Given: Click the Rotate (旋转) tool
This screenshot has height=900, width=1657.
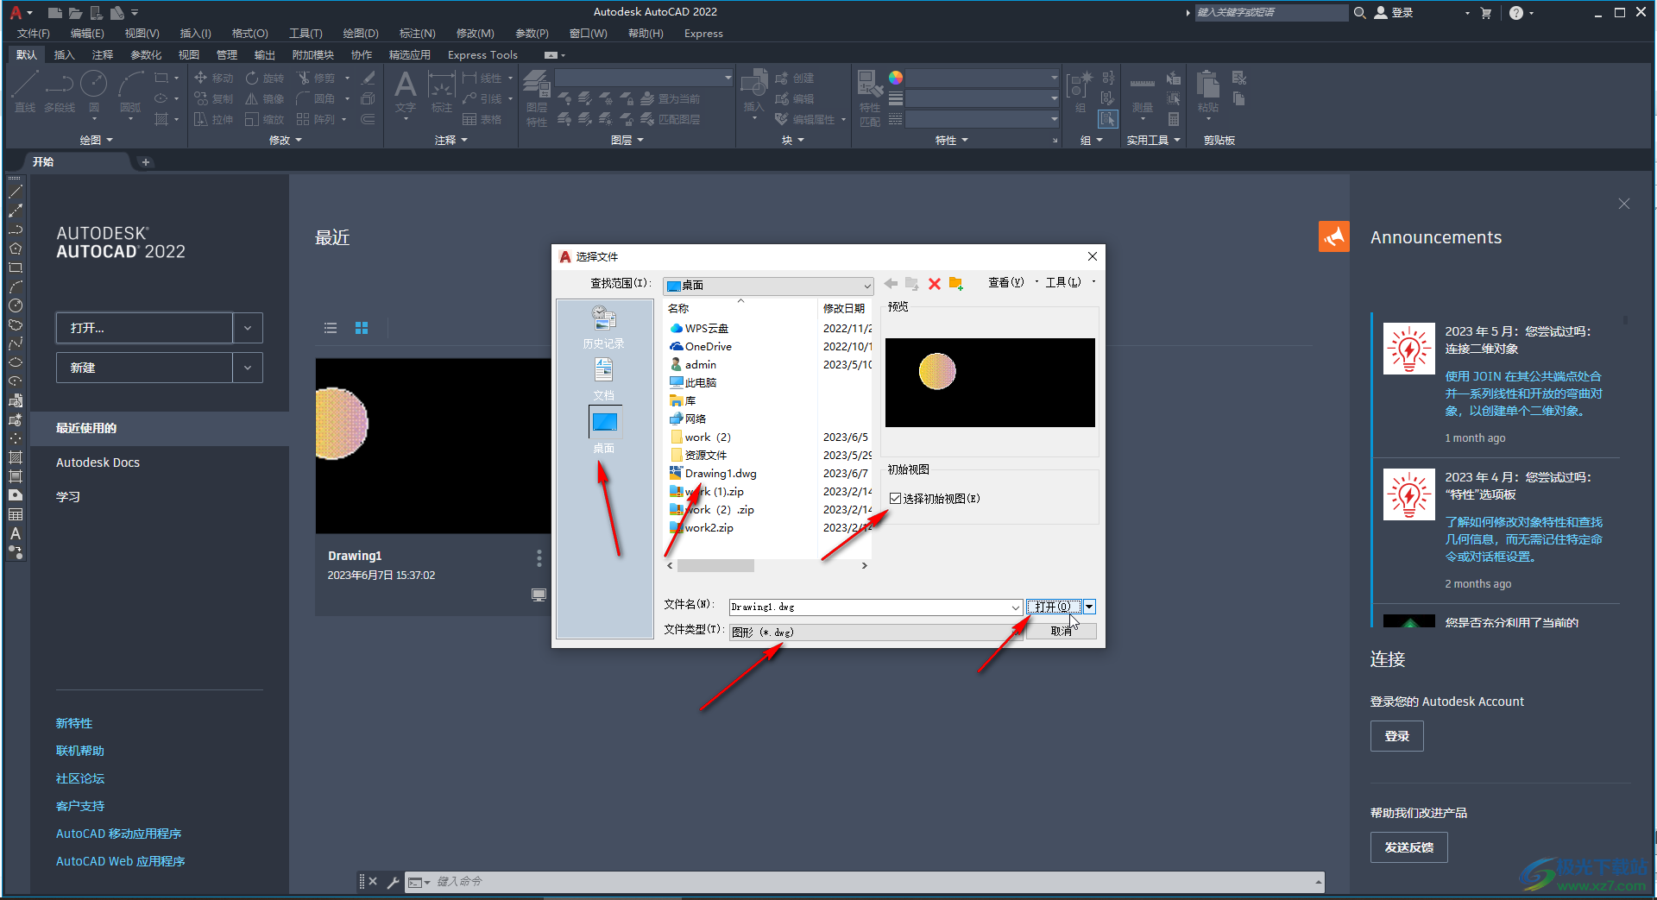Looking at the screenshot, I should pyautogui.click(x=264, y=78).
